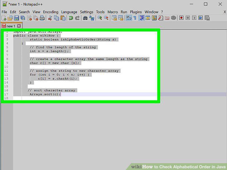227x170 pixels.
Task: Redo using the gray arrow icon
Action: [77, 18]
